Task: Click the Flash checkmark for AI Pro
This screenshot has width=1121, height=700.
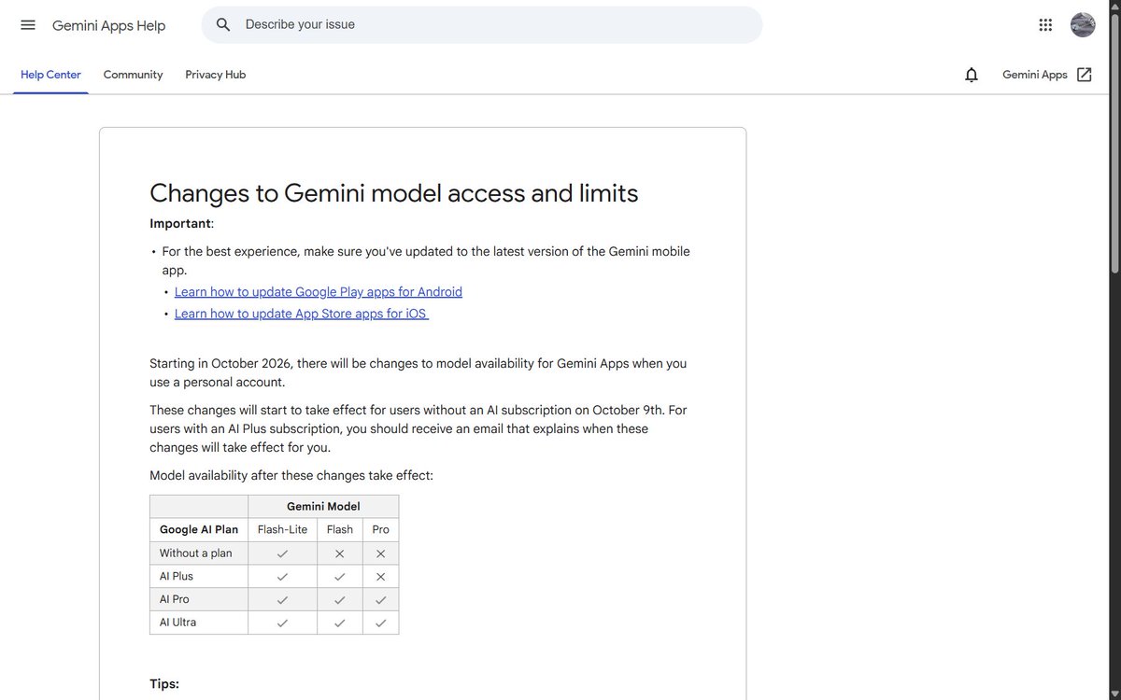Action: pyautogui.click(x=340, y=600)
